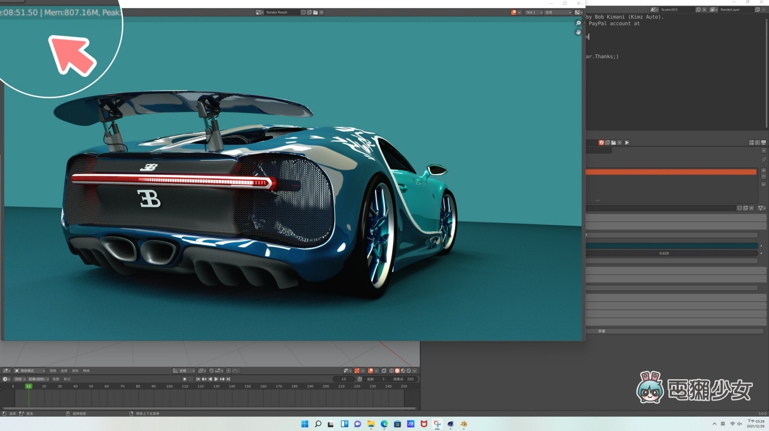
Task: Open the folder icon in Render Result header
Action: (x=316, y=12)
